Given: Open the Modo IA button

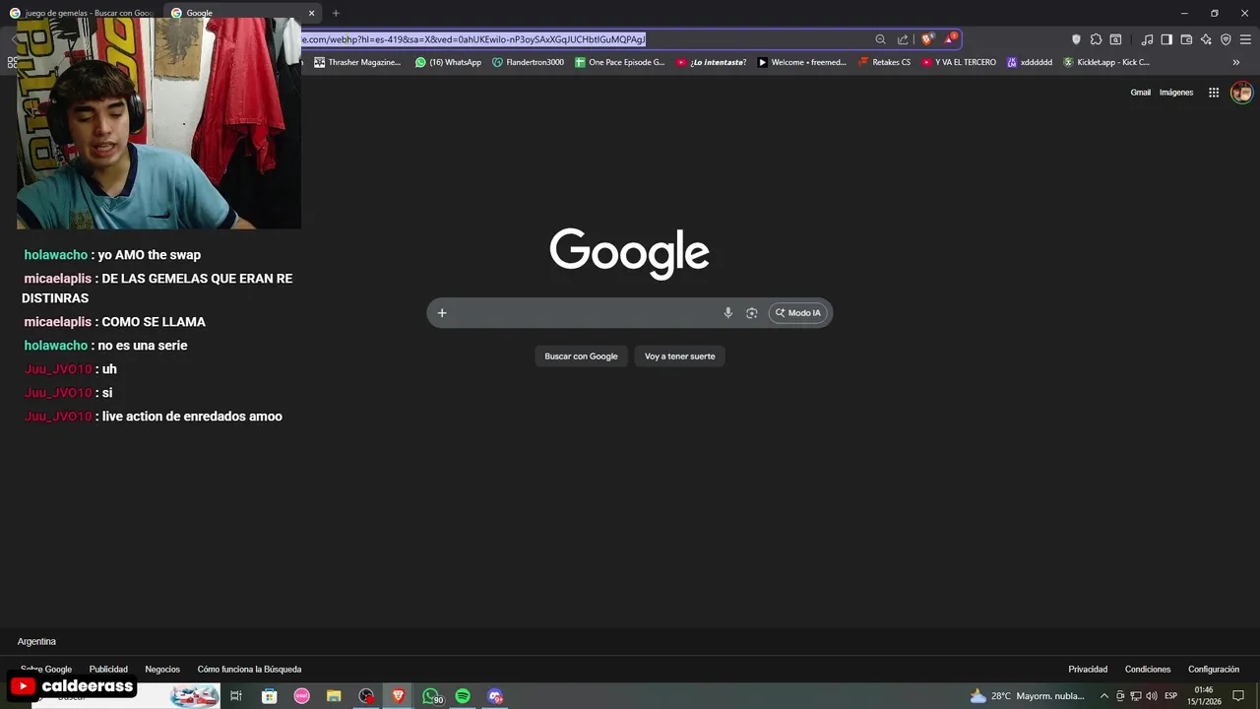Looking at the screenshot, I should pos(797,313).
